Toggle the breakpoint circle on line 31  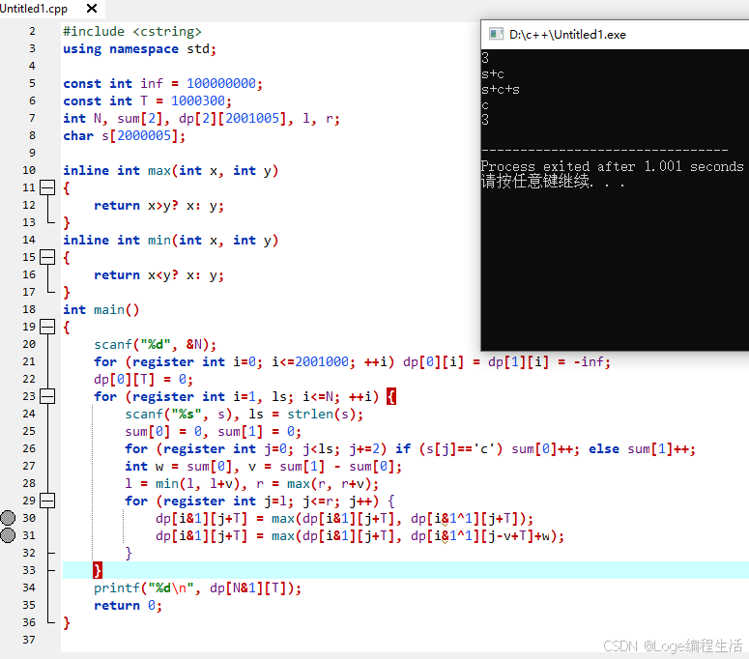[x=9, y=535]
